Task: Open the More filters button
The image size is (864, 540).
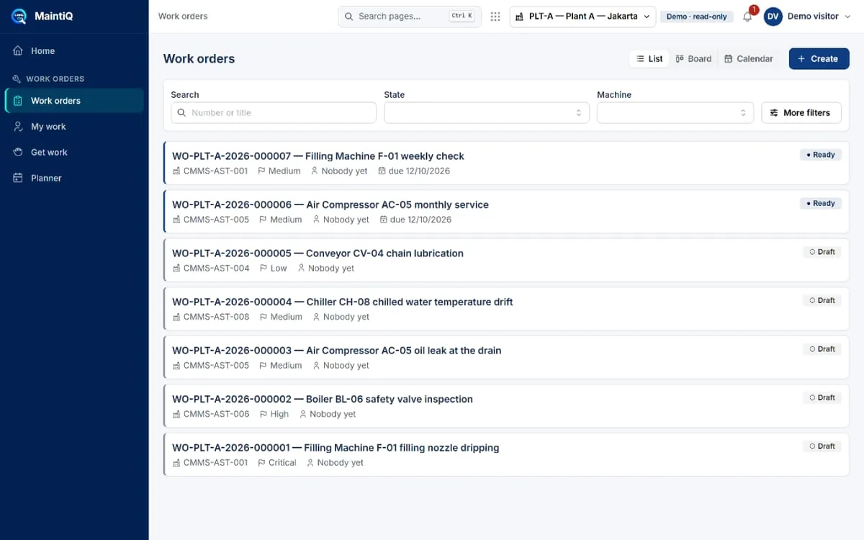Action: [x=801, y=113]
